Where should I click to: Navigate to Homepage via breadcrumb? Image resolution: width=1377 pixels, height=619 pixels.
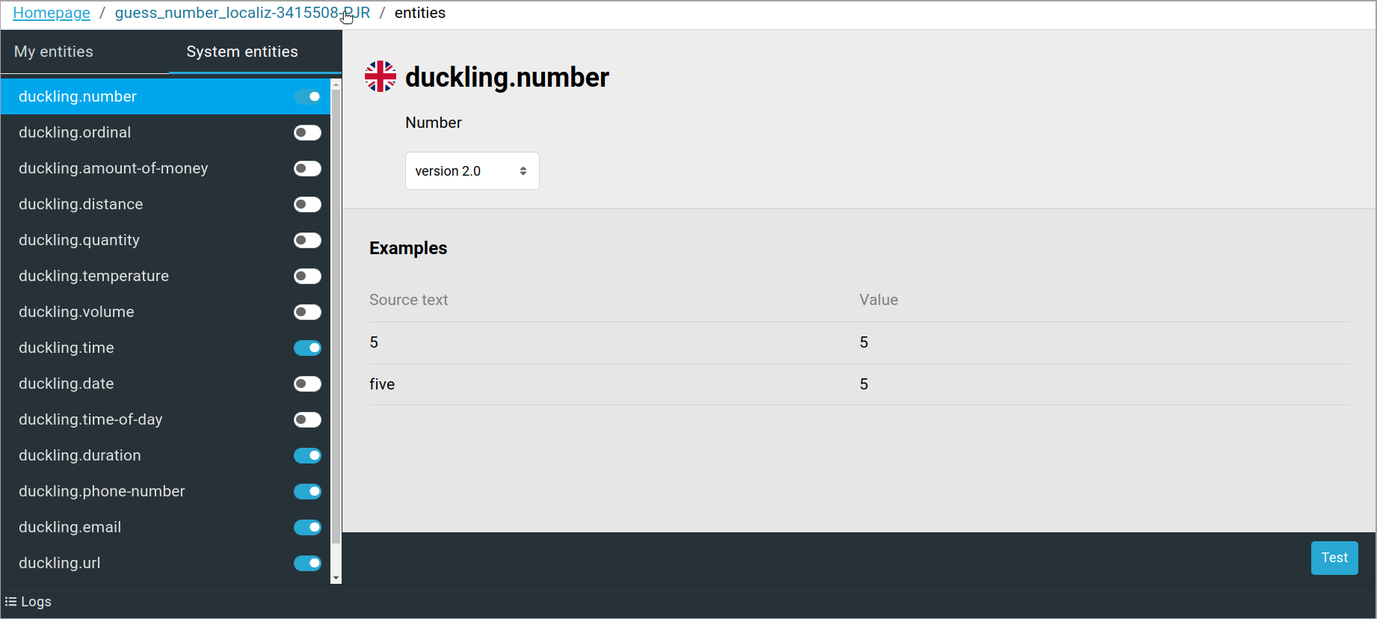[x=51, y=13]
